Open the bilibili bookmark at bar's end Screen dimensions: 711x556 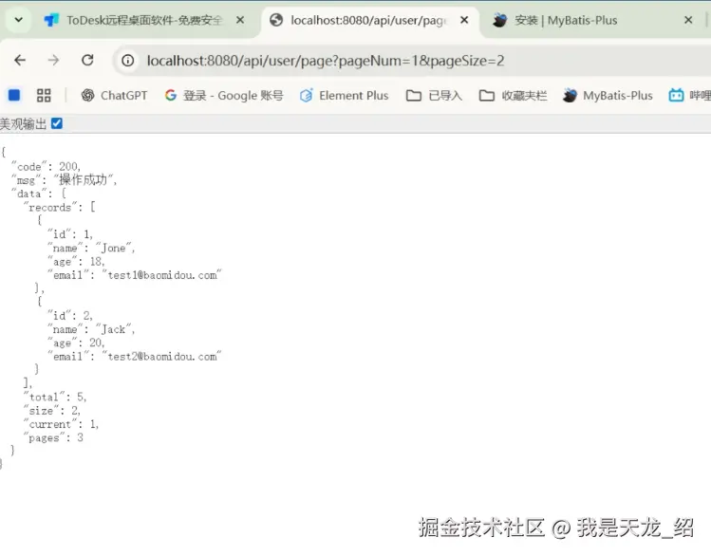click(689, 95)
